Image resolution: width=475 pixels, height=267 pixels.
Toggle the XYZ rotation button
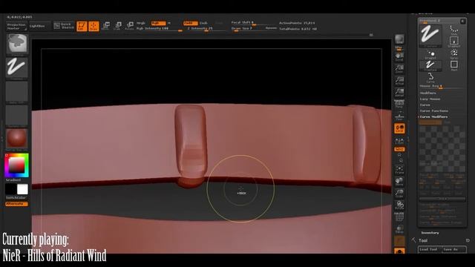(399, 149)
